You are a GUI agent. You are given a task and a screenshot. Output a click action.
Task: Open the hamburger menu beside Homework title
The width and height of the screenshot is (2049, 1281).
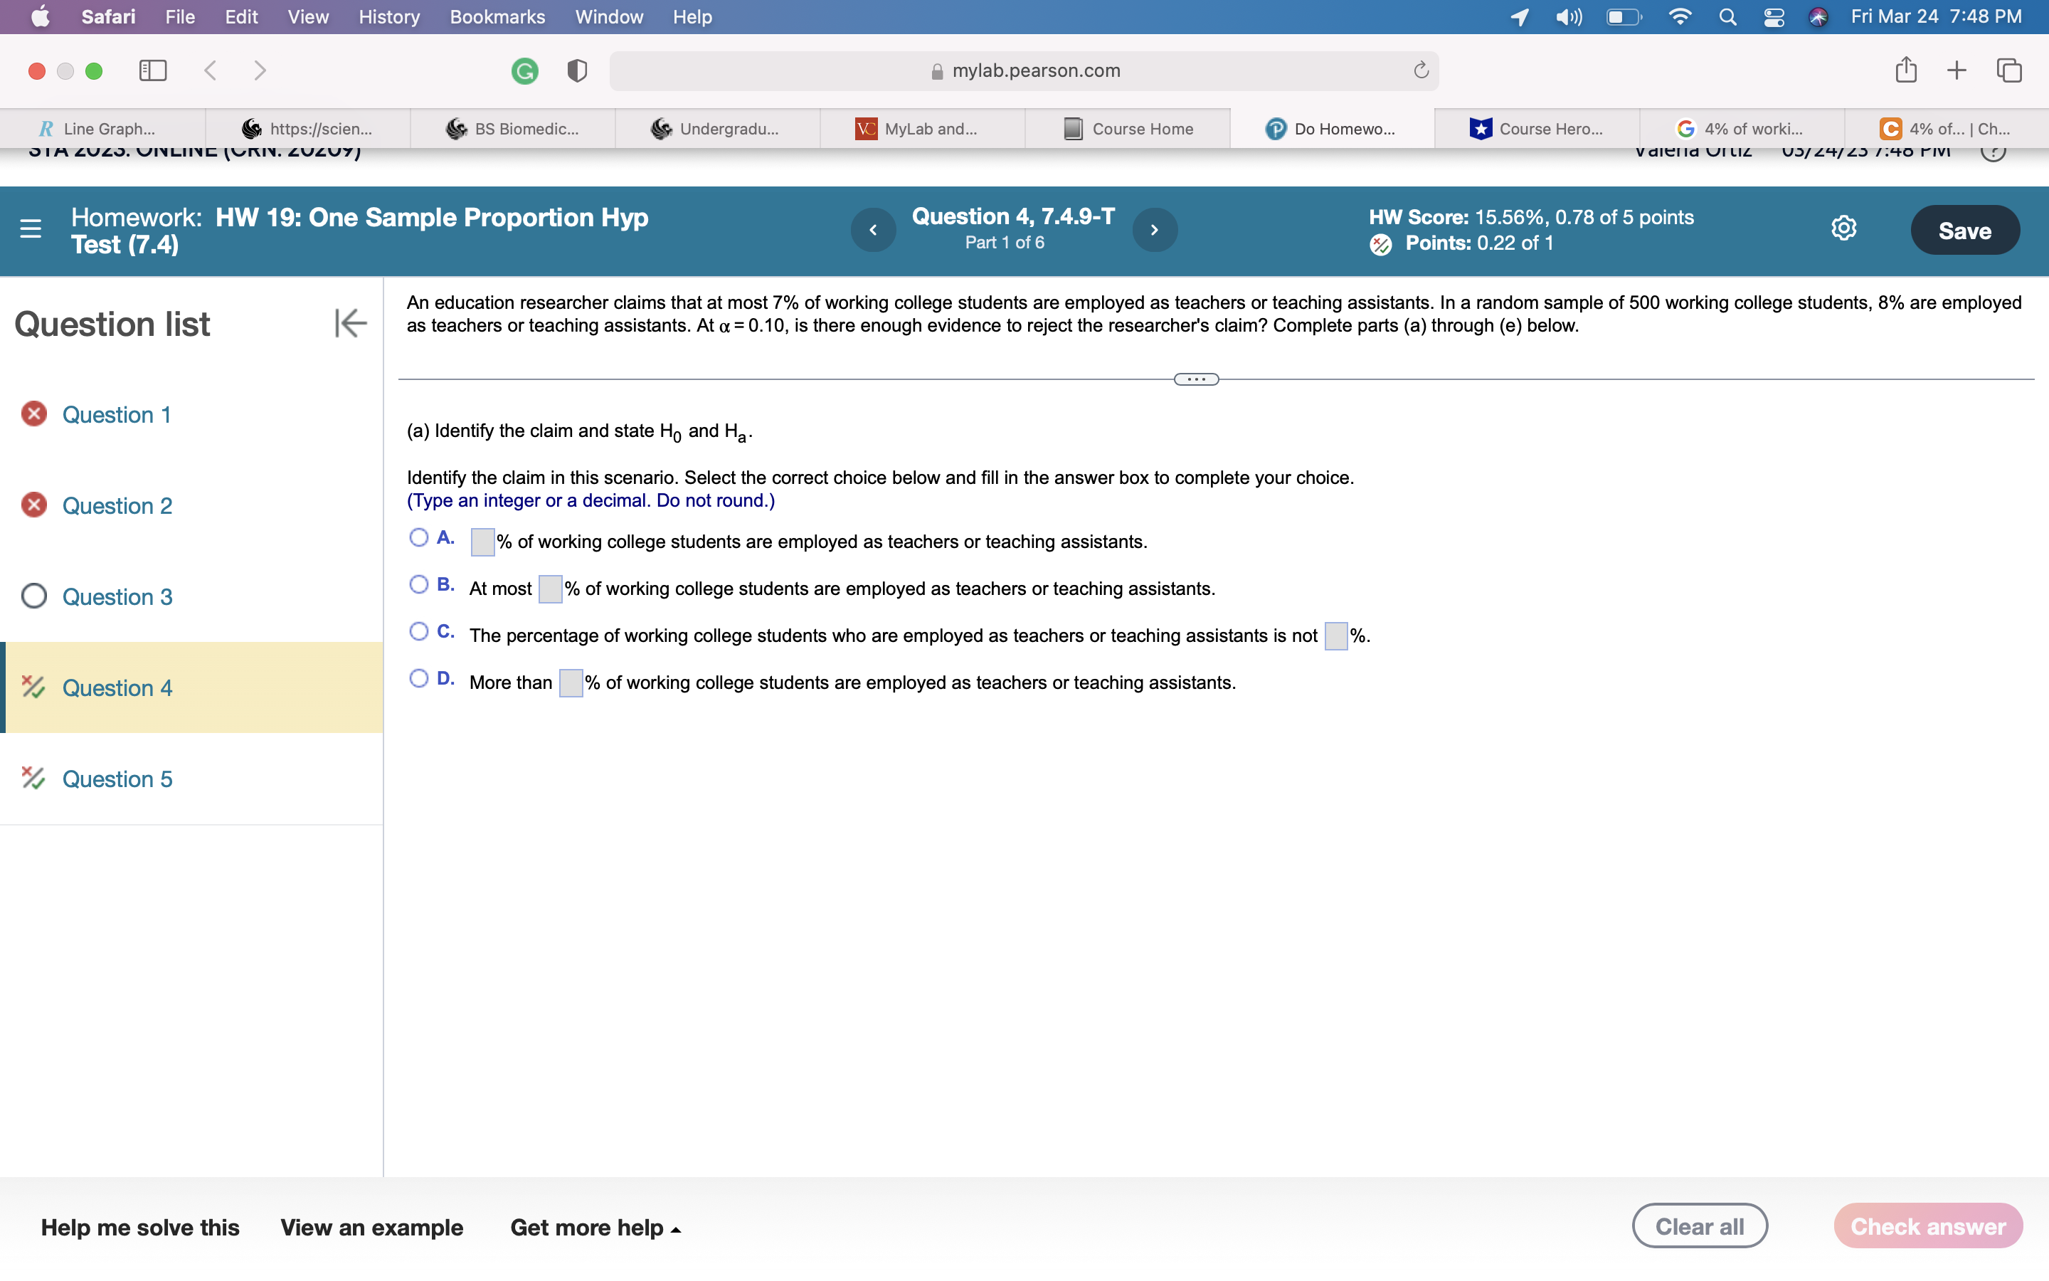[31, 228]
